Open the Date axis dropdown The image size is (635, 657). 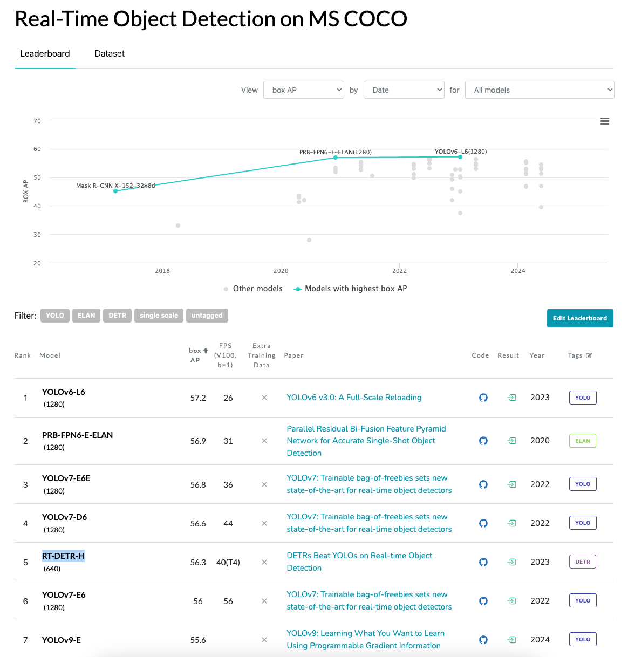(404, 90)
